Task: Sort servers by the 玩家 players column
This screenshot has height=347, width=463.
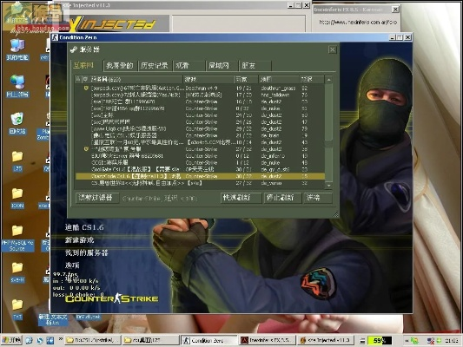Action: click(247, 79)
